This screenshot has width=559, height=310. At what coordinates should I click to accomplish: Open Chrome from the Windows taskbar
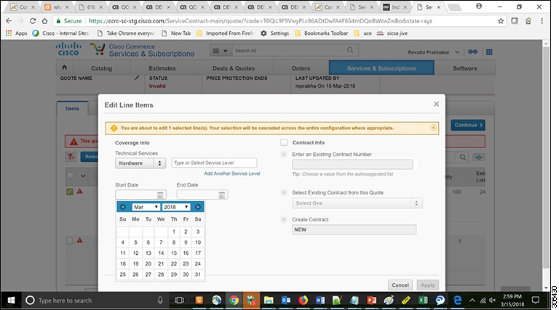point(234,301)
